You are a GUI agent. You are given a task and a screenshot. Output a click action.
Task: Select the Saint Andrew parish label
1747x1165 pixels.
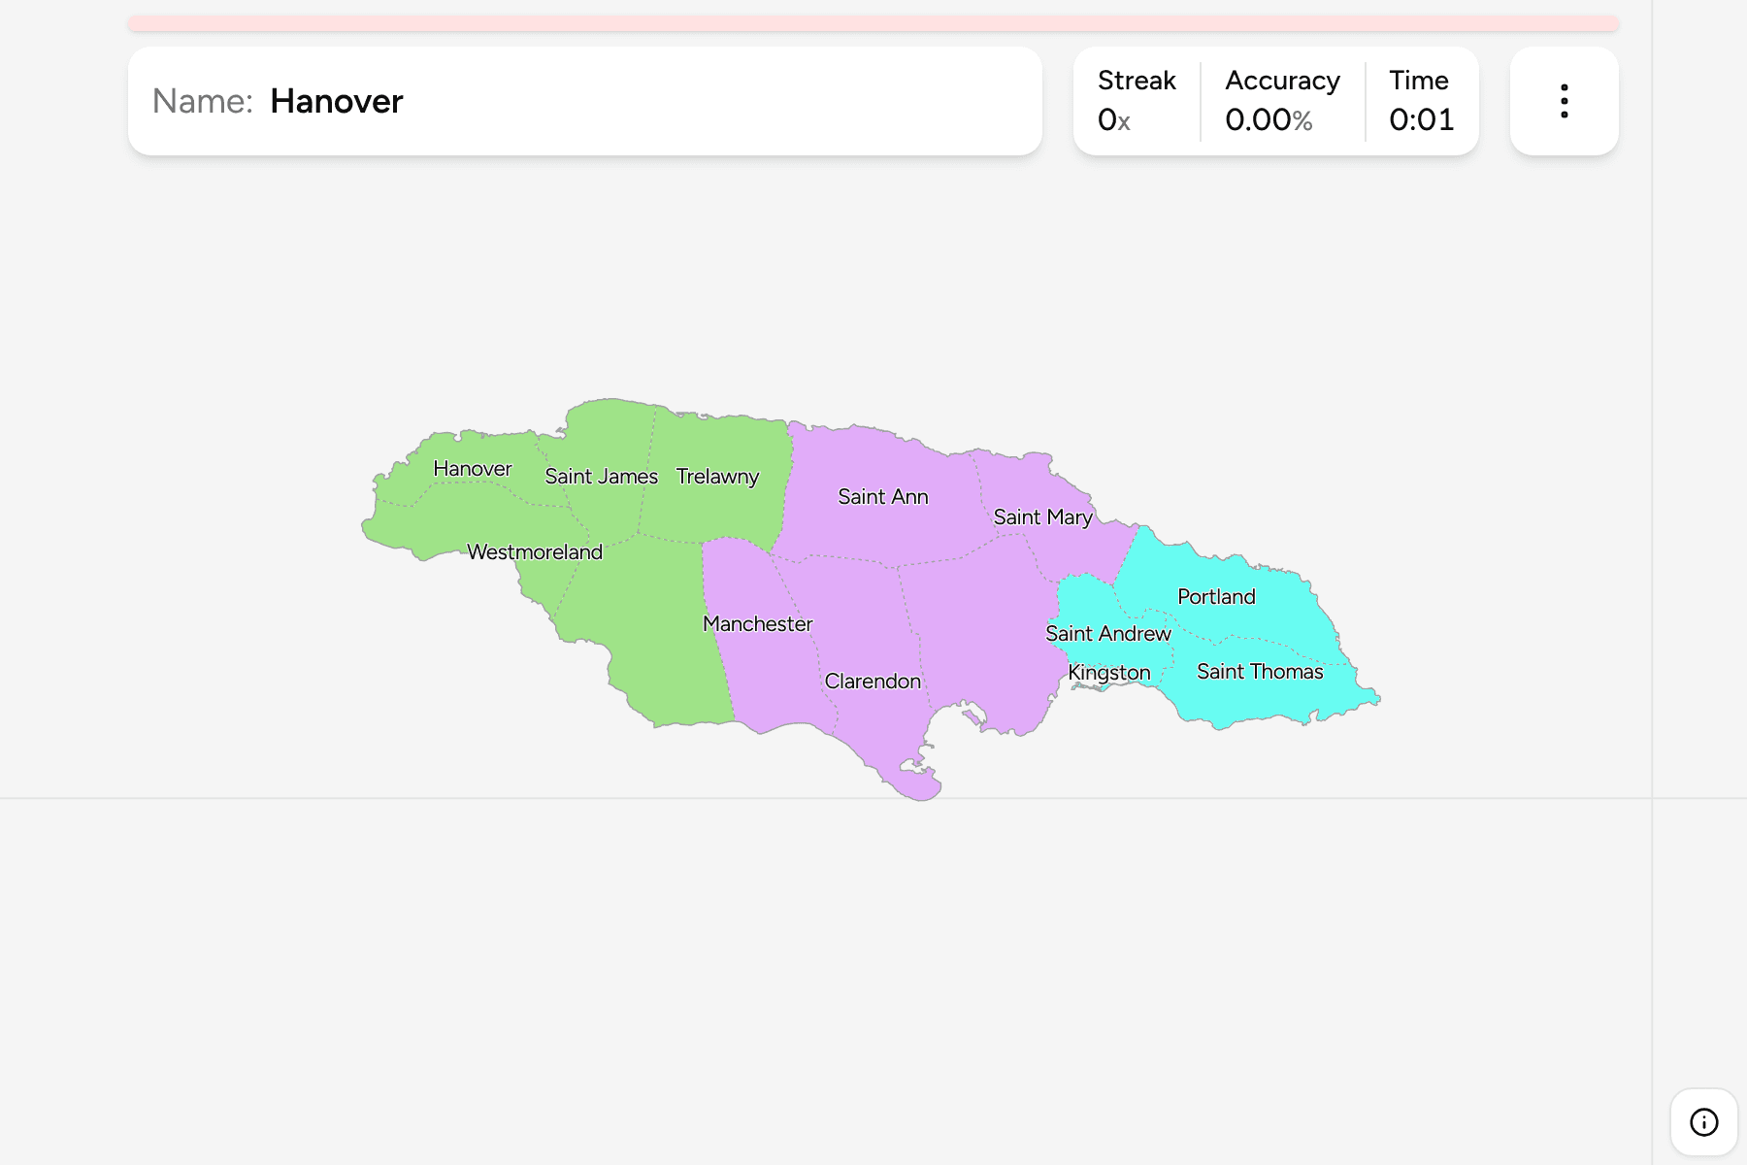[x=1107, y=634]
